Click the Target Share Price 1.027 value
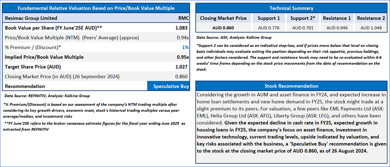 click(x=181, y=67)
